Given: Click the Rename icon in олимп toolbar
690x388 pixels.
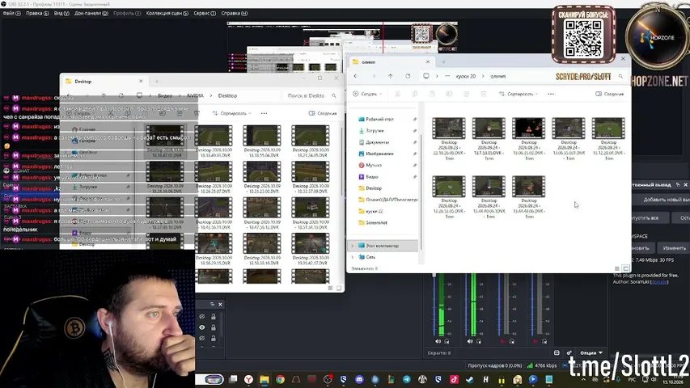Looking at the screenshot, I should click(449, 94).
